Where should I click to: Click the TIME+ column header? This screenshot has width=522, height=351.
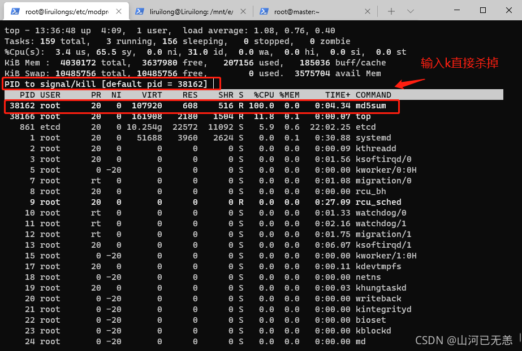[338, 95]
